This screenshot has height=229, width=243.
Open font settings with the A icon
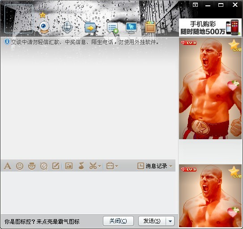8,166
